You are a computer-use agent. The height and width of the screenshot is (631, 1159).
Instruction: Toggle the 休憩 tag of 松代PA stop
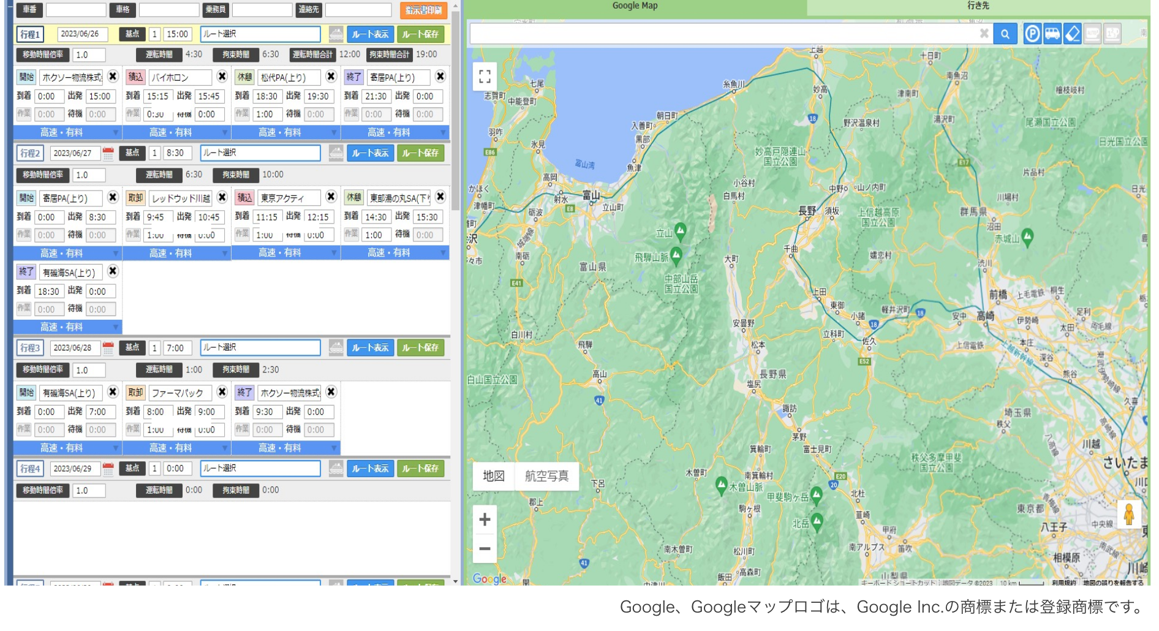coord(244,77)
